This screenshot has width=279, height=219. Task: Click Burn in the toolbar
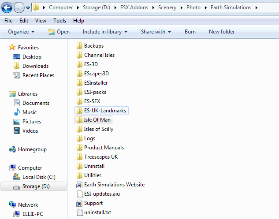(190, 32)
